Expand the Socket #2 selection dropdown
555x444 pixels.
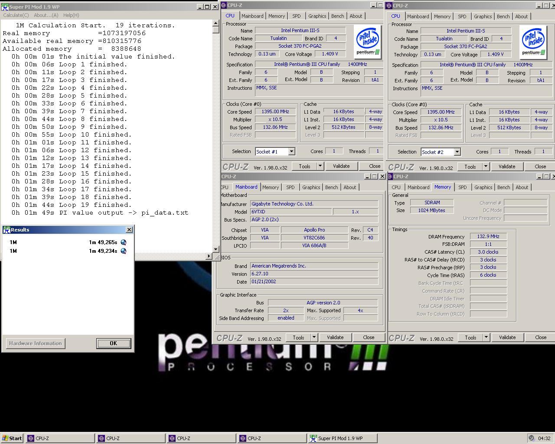click(x=457, y=152)
